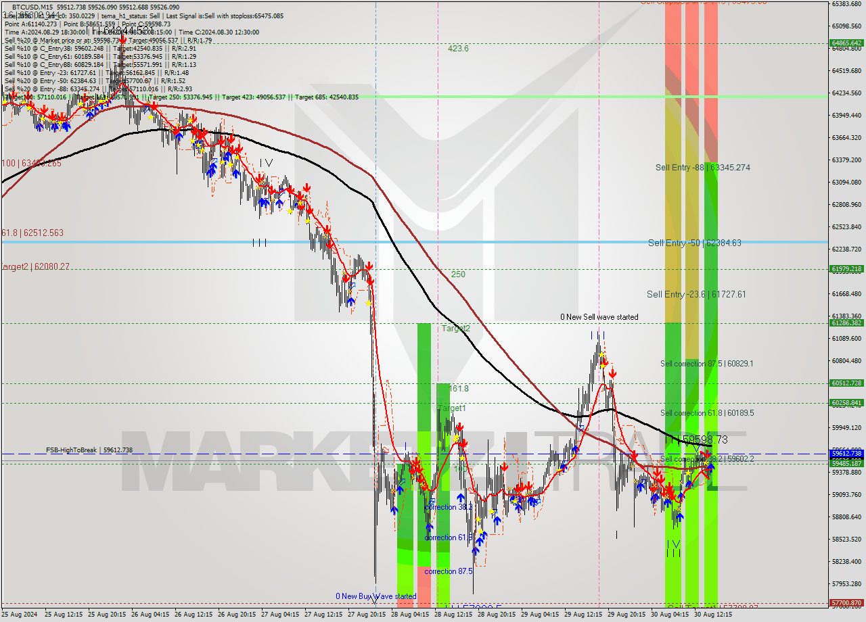Viewport: 866px width, 622px height.
Task: Click '0 New Buy Wave started' annotation
Action: pos(376,596)
